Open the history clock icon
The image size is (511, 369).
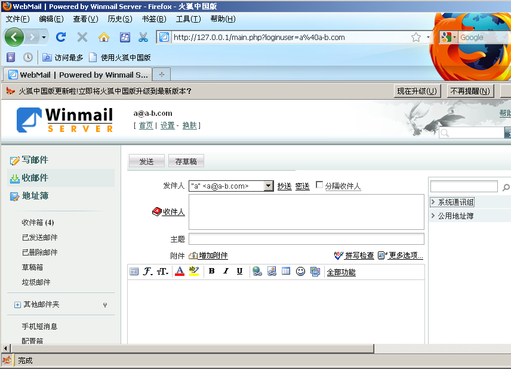tap(28, 58)
